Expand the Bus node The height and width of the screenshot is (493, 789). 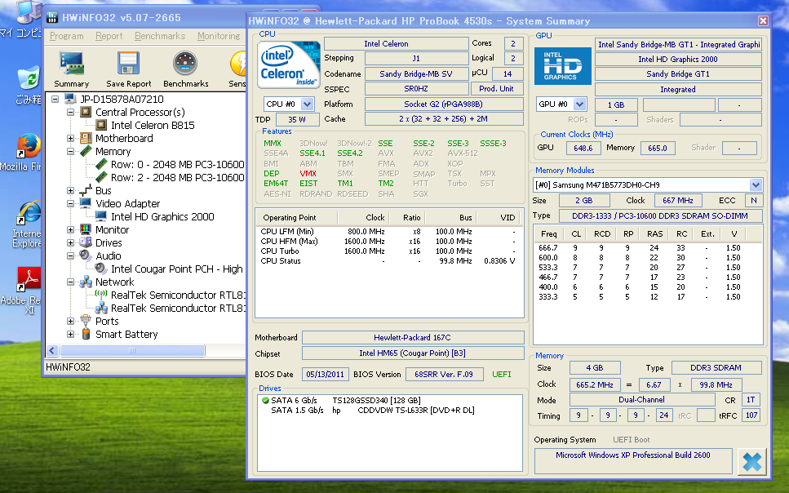tap(70, 190)
